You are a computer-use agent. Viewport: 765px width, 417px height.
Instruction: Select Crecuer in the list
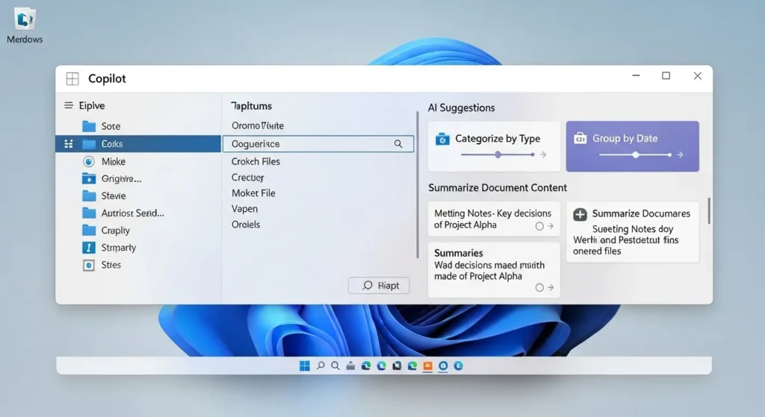(248, 178)
